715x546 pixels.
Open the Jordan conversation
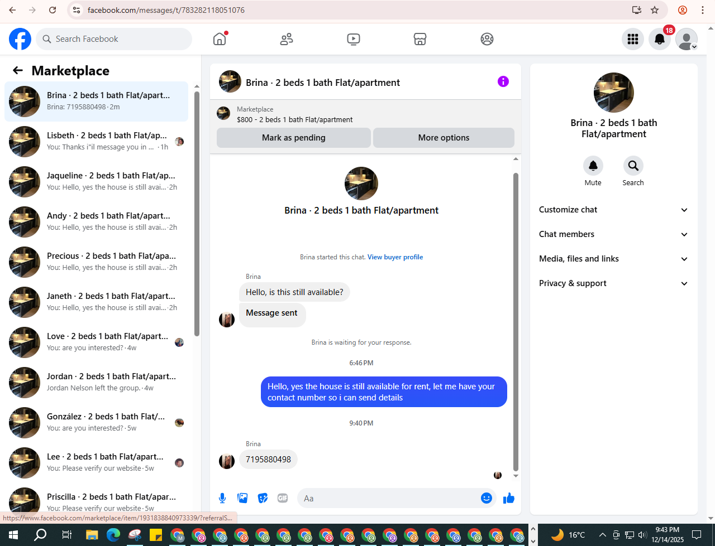click(x=96, y=383)
